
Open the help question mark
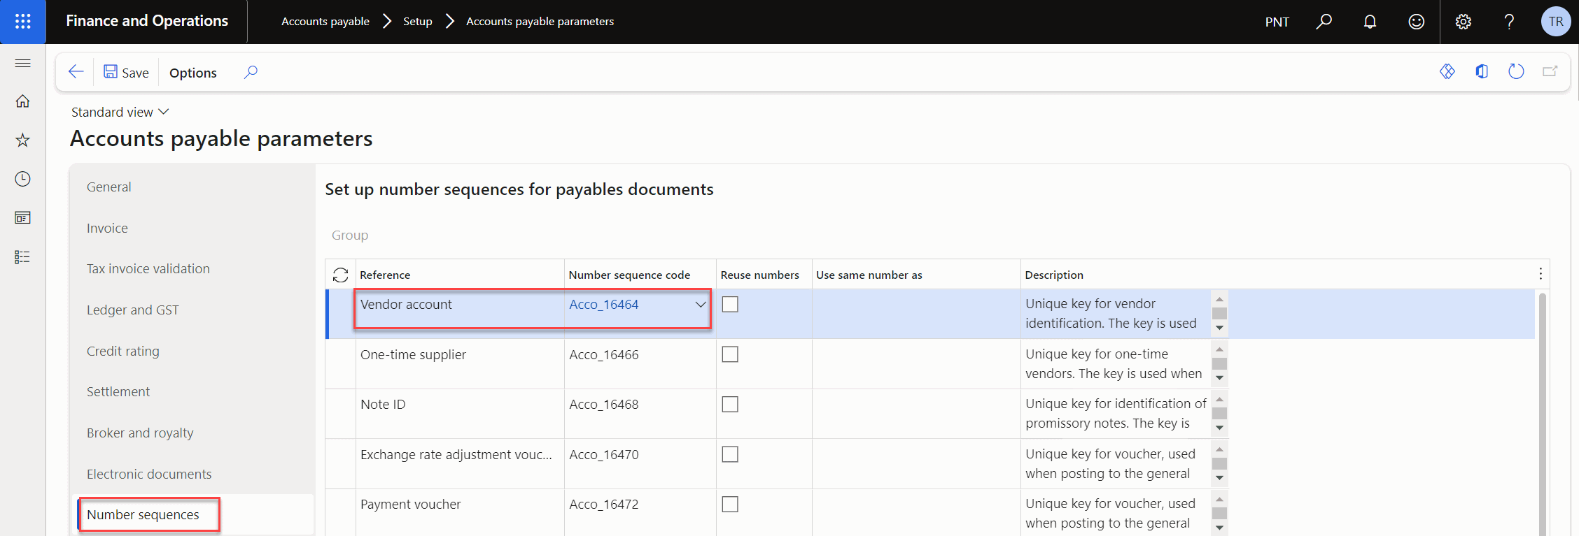1509,22
